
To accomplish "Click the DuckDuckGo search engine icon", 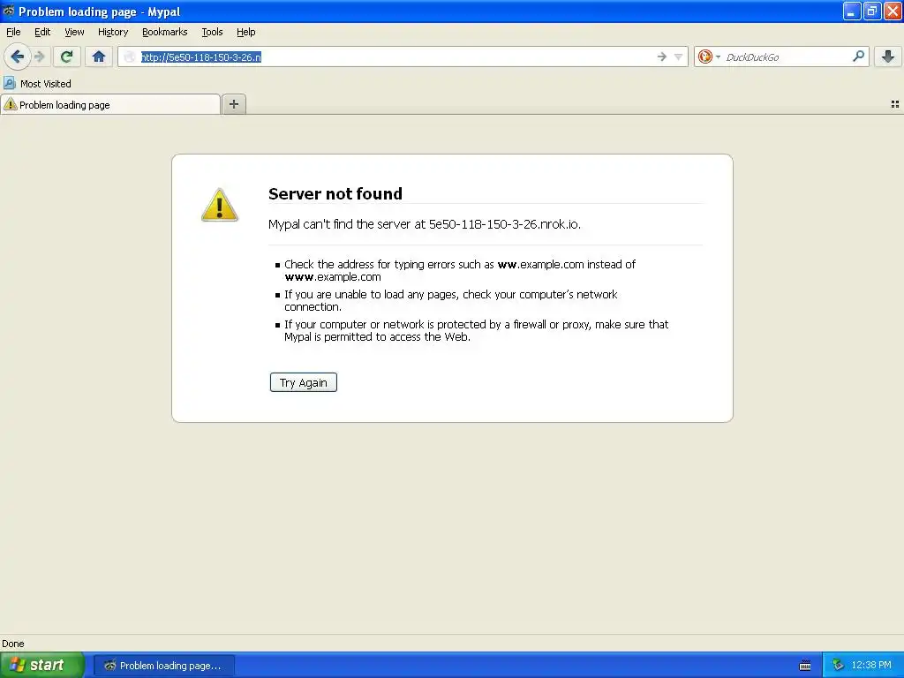I will tap(704, 56).
